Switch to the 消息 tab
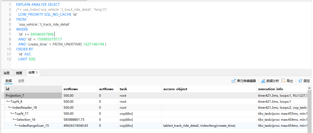The image size is (313, 133). click(7, 73)
